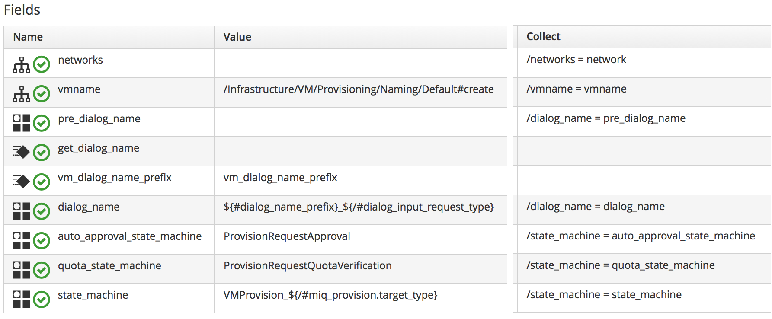
Task: Click green checkmark next to get_dialog_name
Action: 42,152
